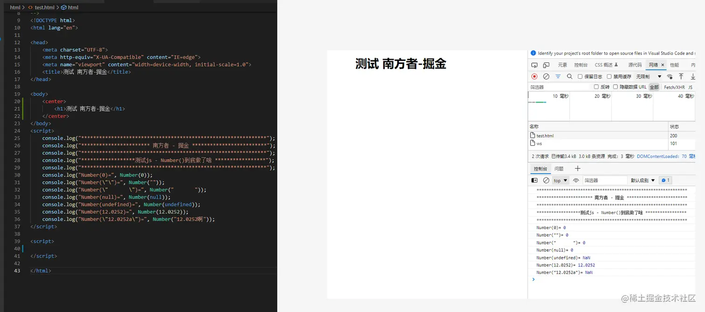This screenshot has height=312, width=705.
Task: Toggle the network filter funnel icon
Action: point(558,76)
